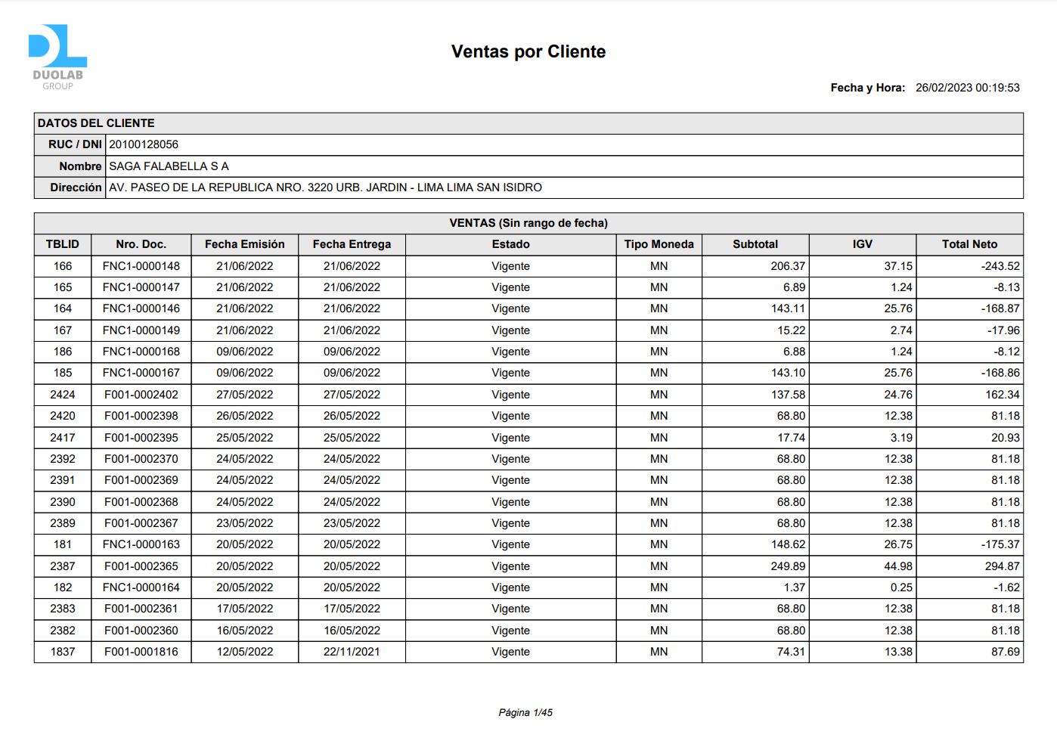Select client name SAGA FALABELLA S A

click(x=169, y=166)
